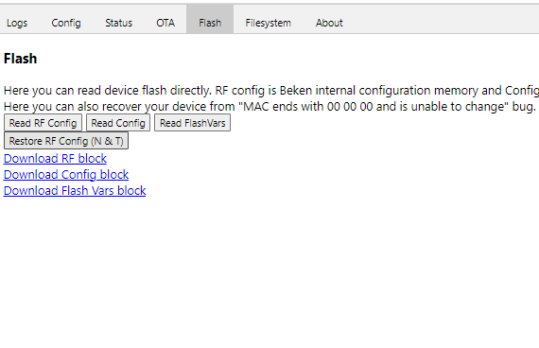Click the bold Flash page heading
539x348 pixels.
point(20,59)
